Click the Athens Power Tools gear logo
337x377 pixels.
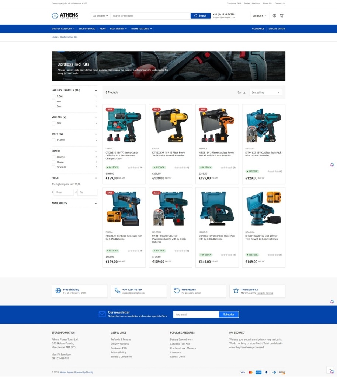pos(55,15)
